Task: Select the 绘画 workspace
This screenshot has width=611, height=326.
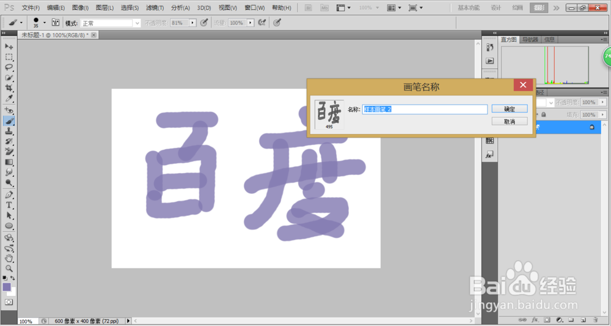Action: 518,8
